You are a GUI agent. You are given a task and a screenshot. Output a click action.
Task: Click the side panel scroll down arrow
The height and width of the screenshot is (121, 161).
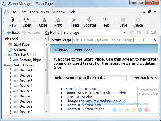pyautogui.click(x=46, y=111)
